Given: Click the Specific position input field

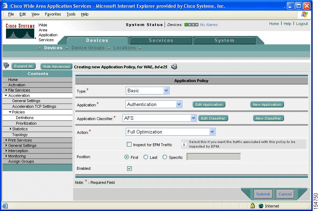Looking at the screenshot, I should click(x=214, y=157).
